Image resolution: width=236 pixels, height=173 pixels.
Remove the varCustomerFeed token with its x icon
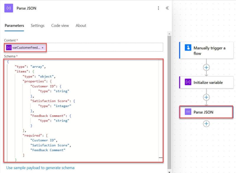pos(43,47)
